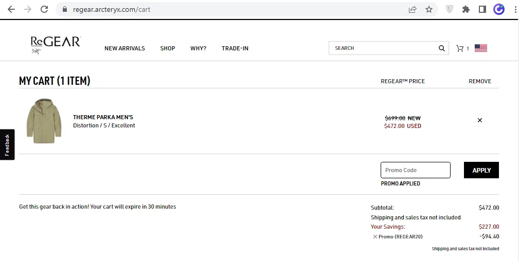This screenshot has height=261, width=519.
Task: View site security lock information
Action: [x=65, y=9]
